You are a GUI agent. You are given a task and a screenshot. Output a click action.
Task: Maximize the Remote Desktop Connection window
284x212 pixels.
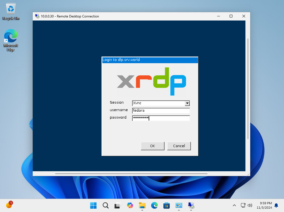tap(231, 16)
